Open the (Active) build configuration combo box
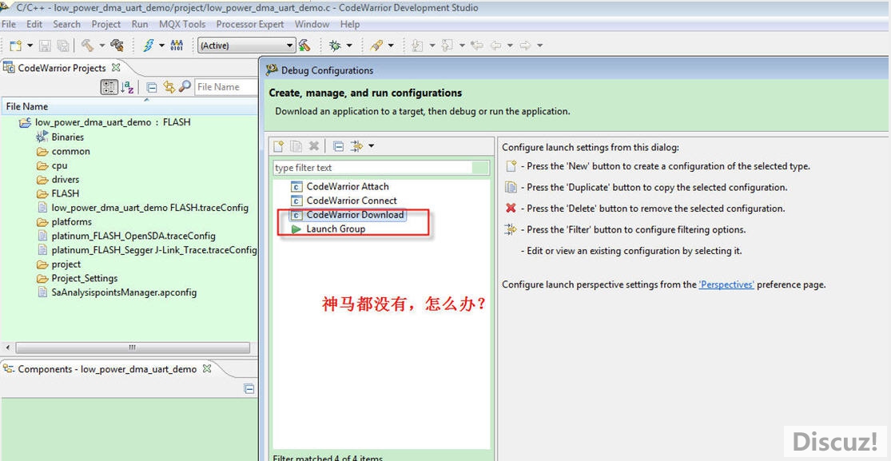The width and height of the screenshot is (891, 461). tap(247, 46)
